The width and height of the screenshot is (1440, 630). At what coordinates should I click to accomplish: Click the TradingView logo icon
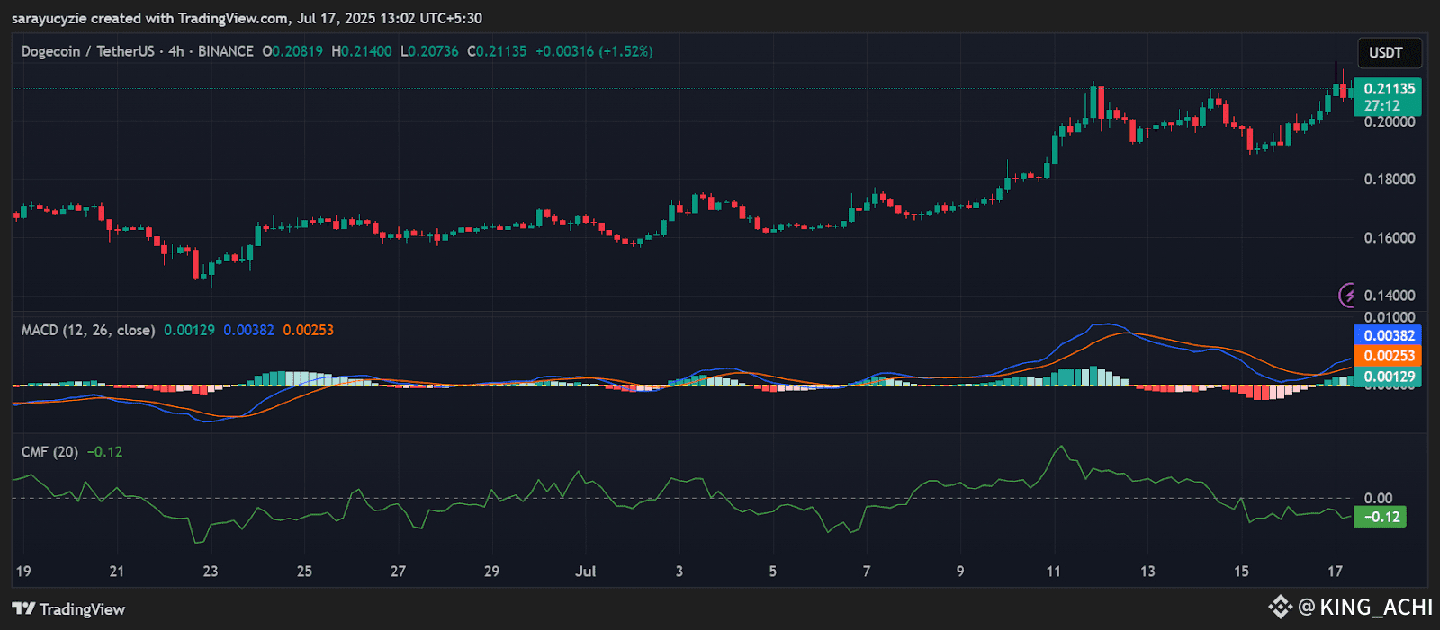(x=23, y=609)
